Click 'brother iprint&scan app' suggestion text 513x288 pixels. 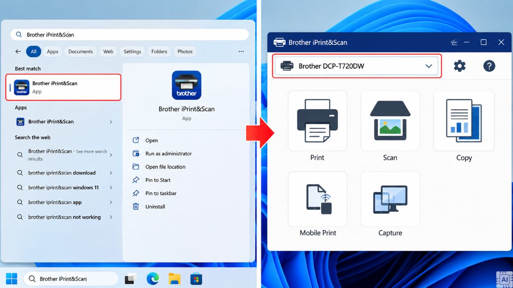[x=55, y=202]
